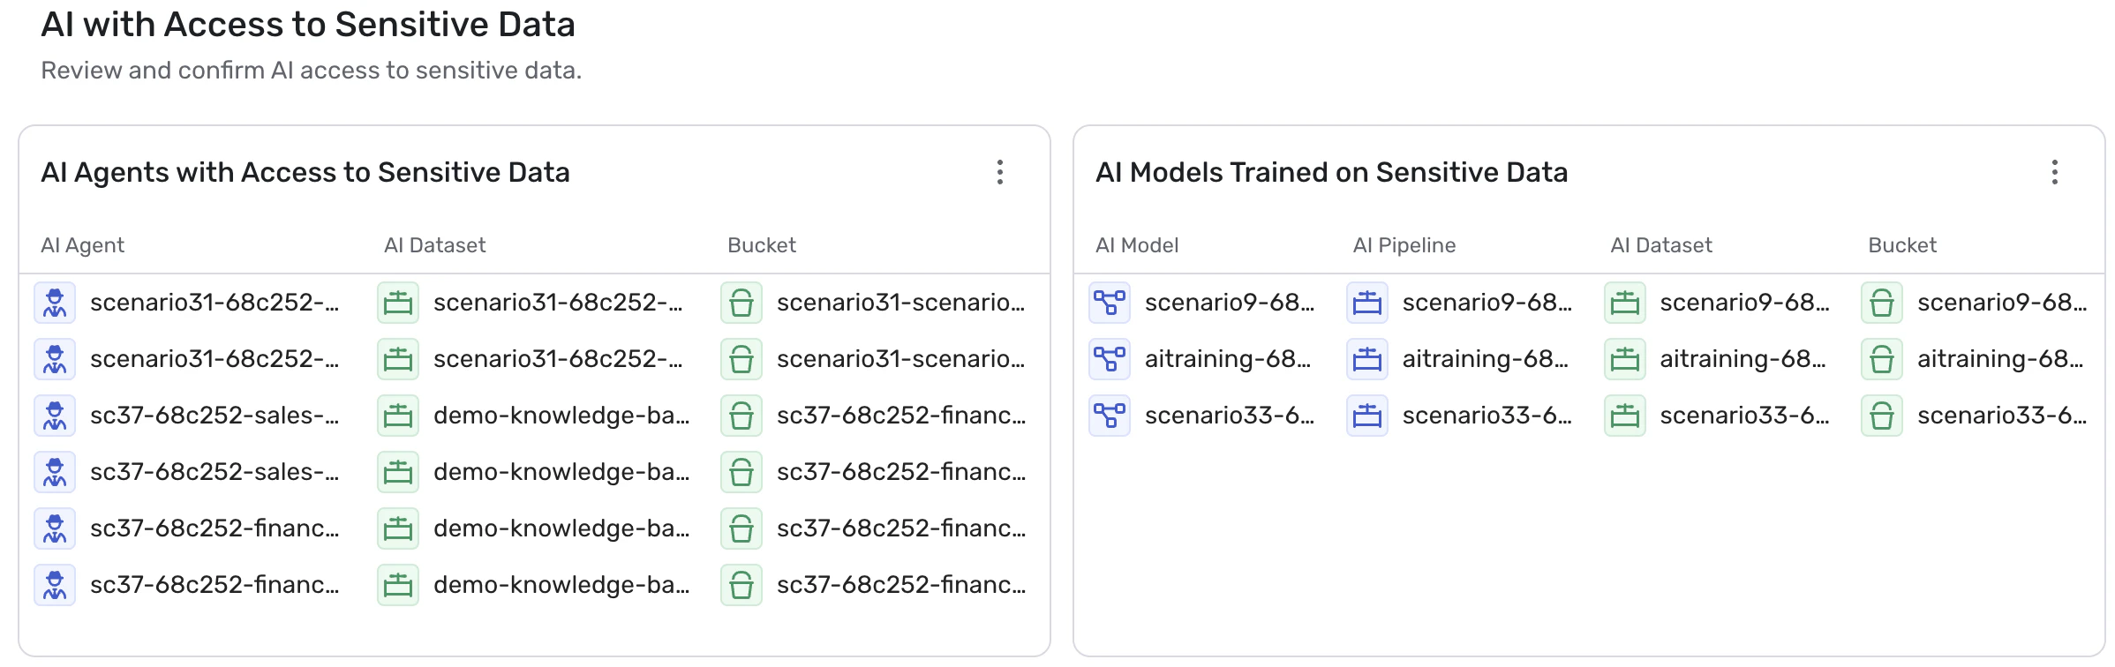Click the Bucket column header in the Agents table
The height and width of the screenshot is (667, 2115).
(761, 245)
